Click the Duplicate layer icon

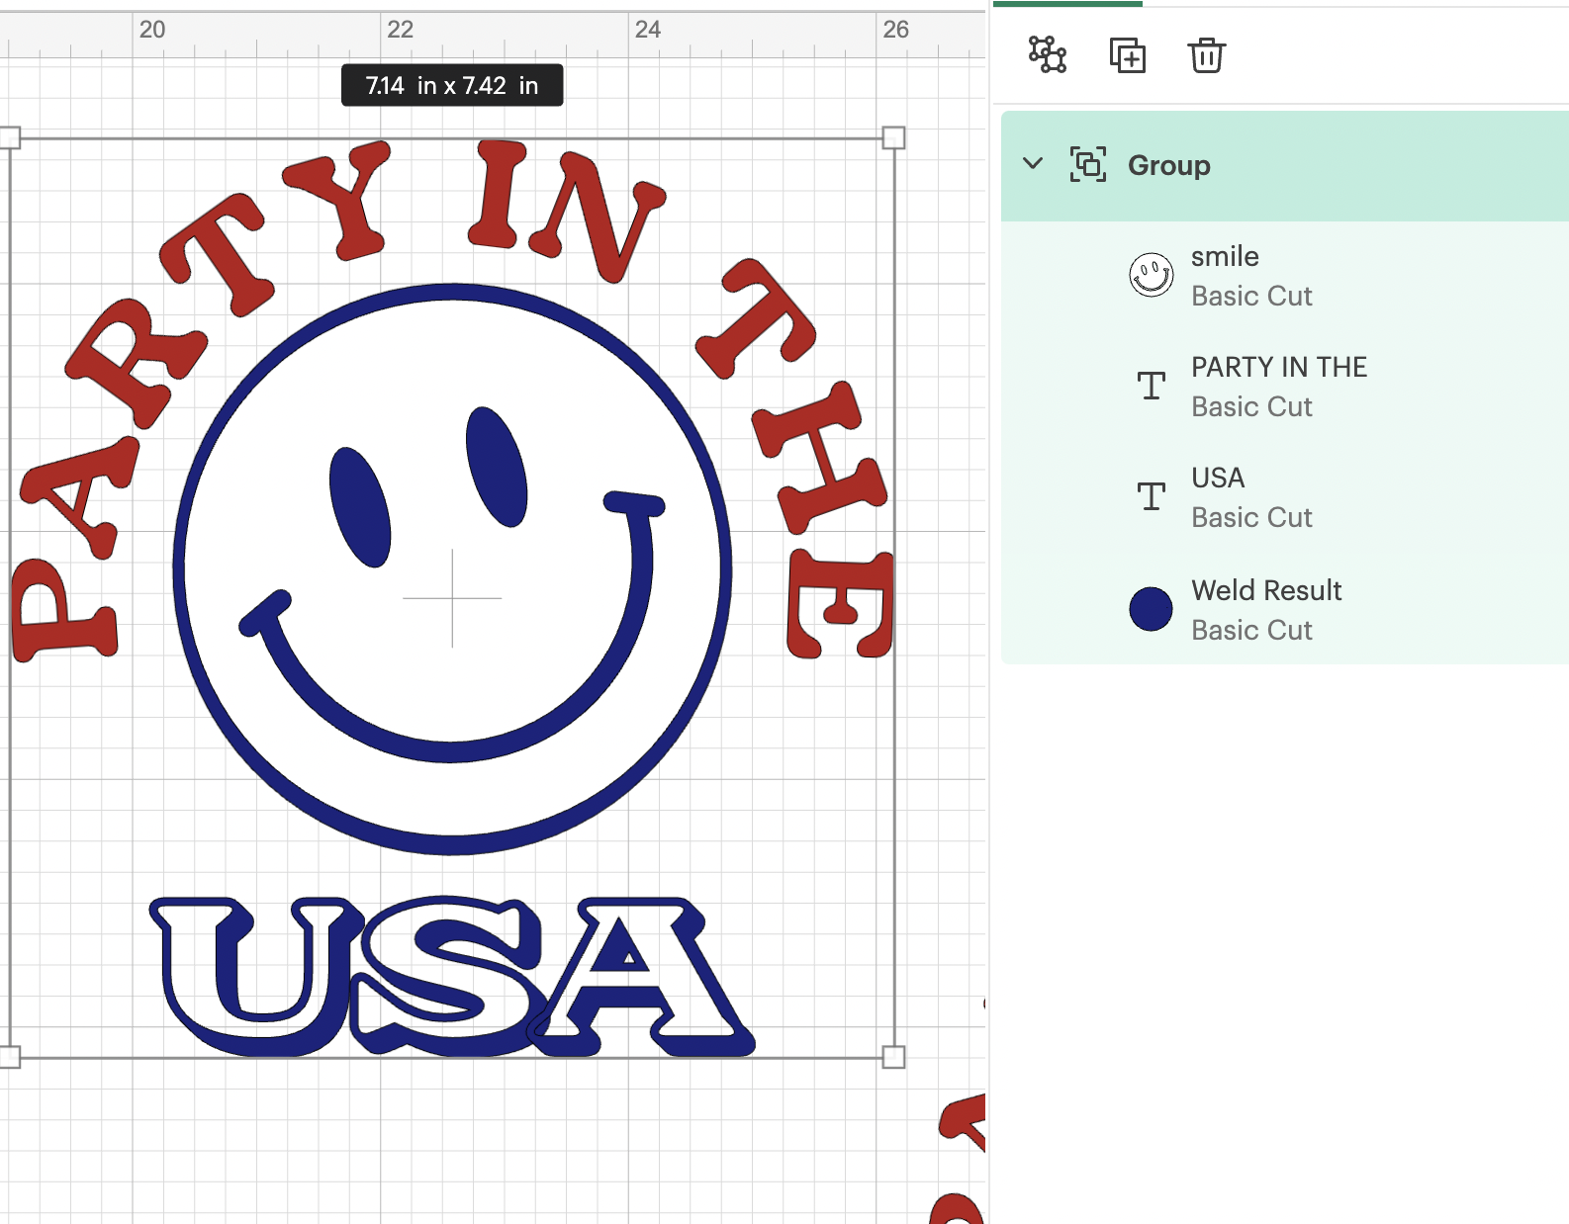1127,55
